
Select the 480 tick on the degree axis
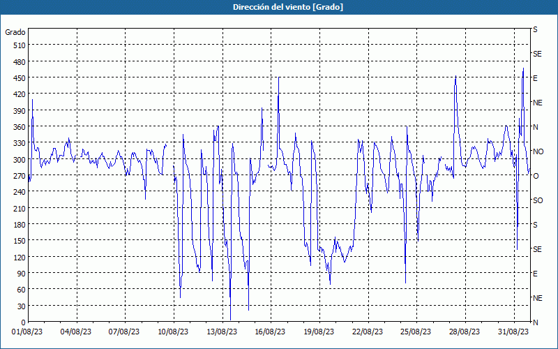point(20,61)
